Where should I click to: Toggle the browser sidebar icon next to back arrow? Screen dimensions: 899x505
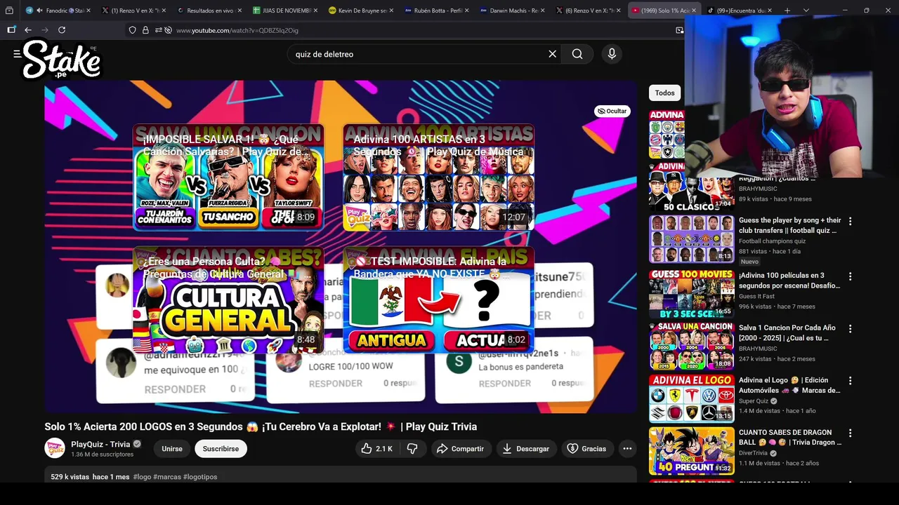pos(11,30)
